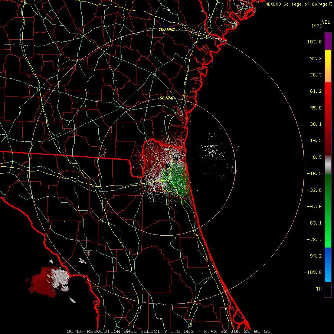Select the -63.1 velocity scale value
Image resolution: width=334 pixels, height=334 pixels.
[x=314, y=223]
